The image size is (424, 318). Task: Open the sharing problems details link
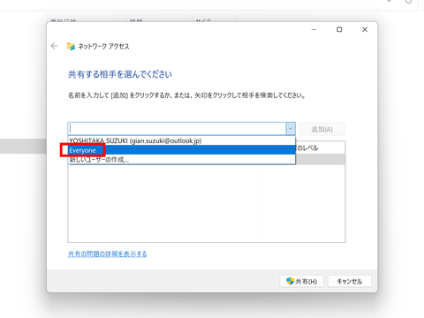107,254
